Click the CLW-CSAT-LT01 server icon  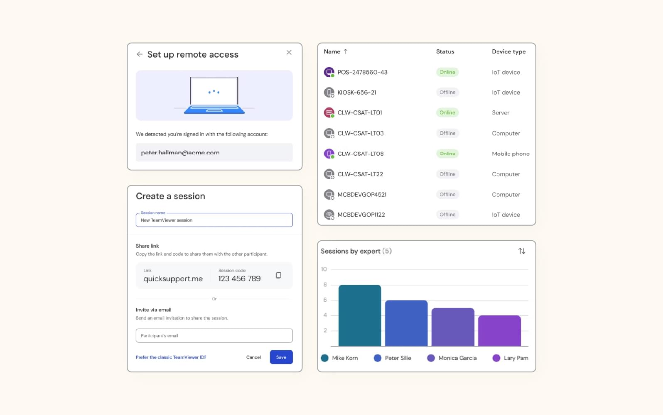(329, 112)
